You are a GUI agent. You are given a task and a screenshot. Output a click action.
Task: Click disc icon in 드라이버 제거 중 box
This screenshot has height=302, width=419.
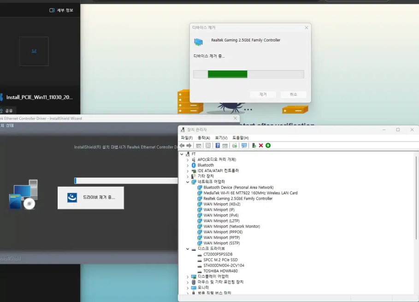click(72, 198)
